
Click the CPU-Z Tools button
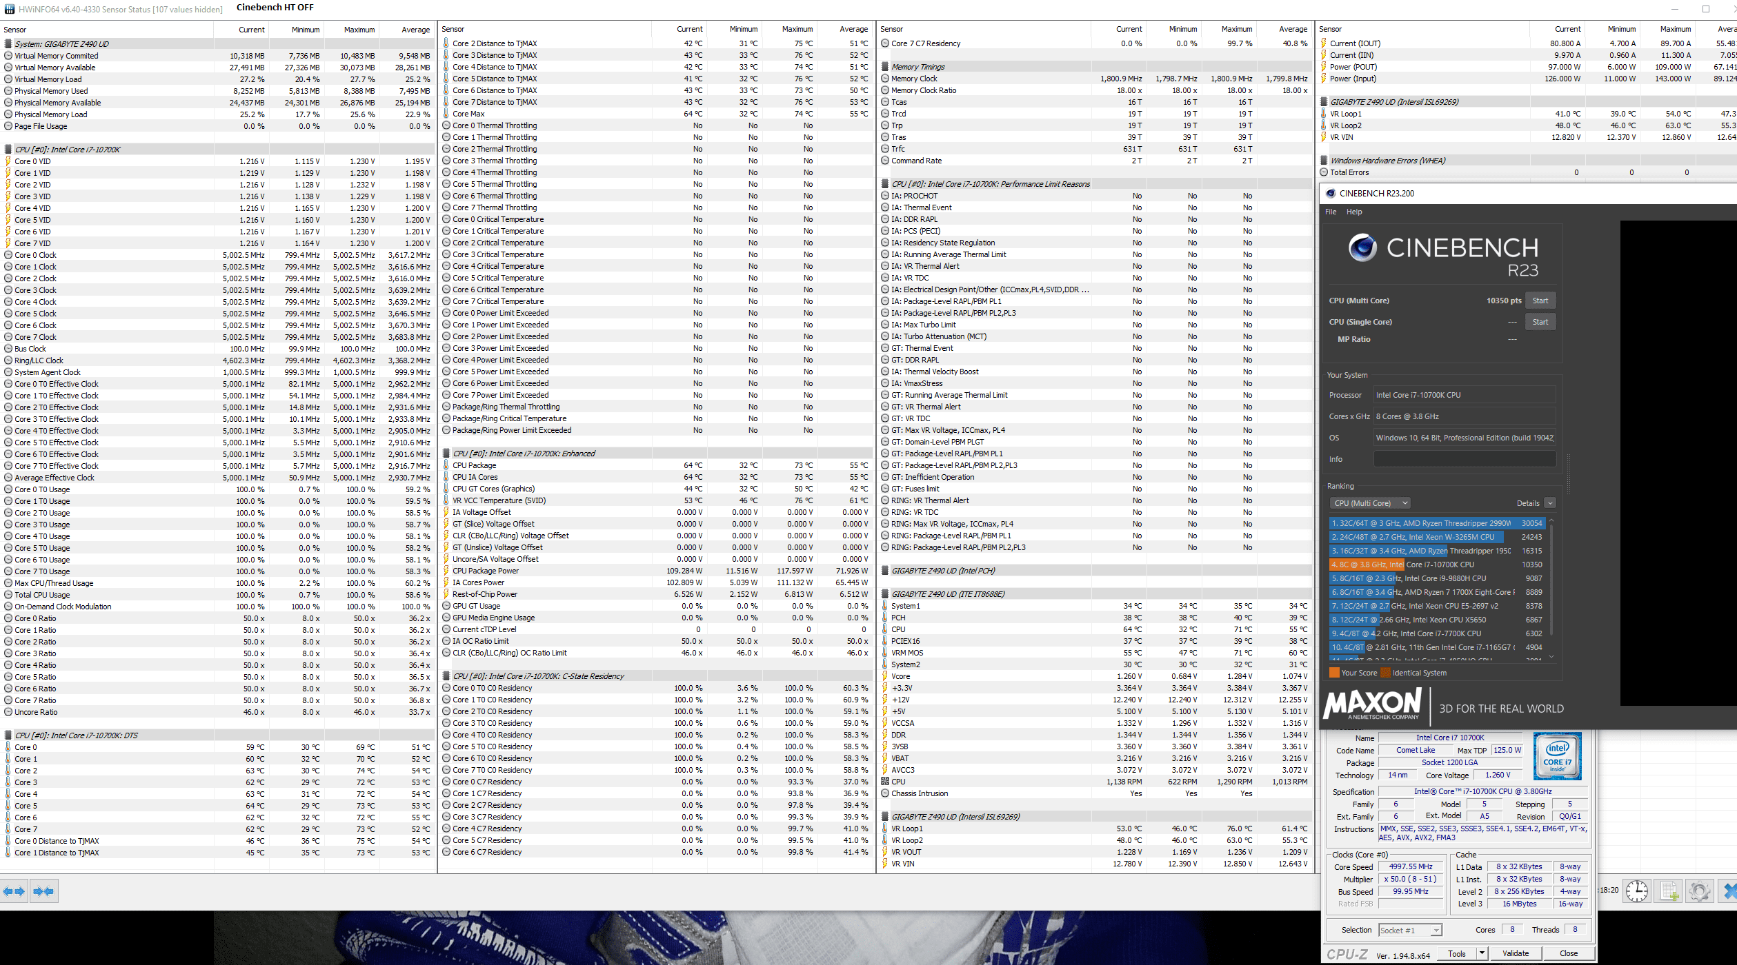pyautogui.click(x=1457, y=953)
